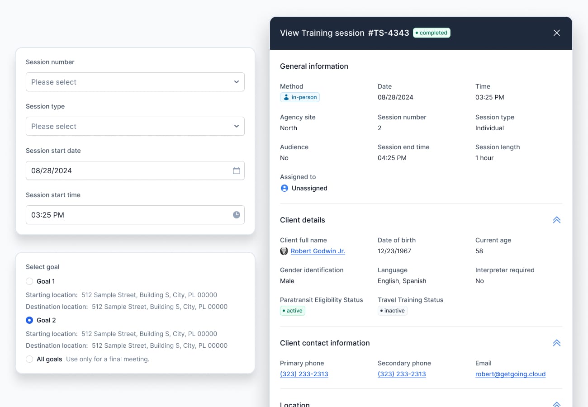Click the Select goal label

point(43,267)
